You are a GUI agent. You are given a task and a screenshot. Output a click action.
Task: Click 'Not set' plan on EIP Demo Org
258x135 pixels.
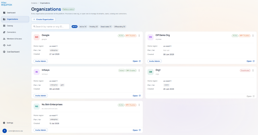[166, 50]
